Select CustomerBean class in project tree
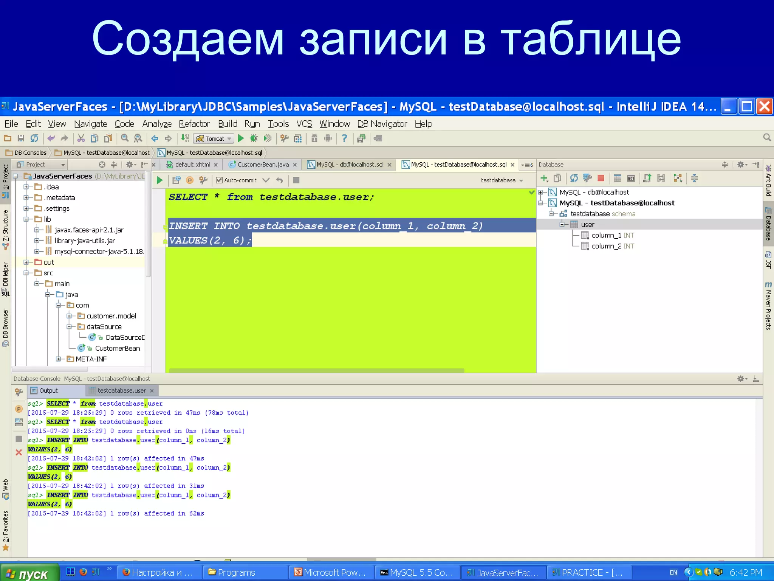Viewport: 774px width, 581px height. [109, 348]
